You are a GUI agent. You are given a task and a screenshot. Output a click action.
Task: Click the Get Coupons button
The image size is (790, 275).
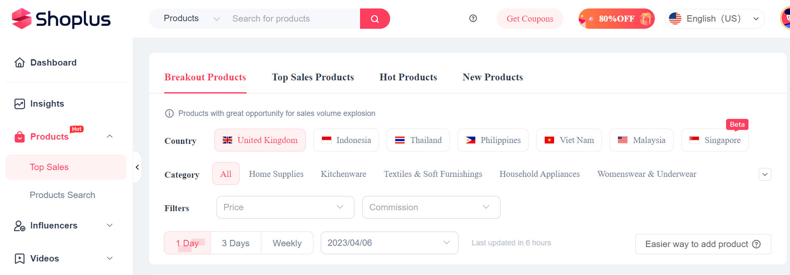[x=529, y=19]
